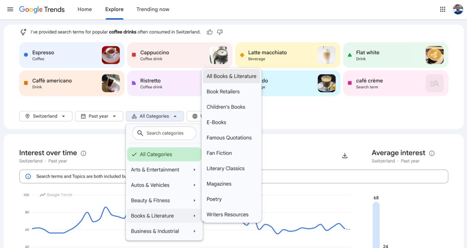
Task: Select the checked All Categories option
Action: pyautogui.click(x=164, y=154)
